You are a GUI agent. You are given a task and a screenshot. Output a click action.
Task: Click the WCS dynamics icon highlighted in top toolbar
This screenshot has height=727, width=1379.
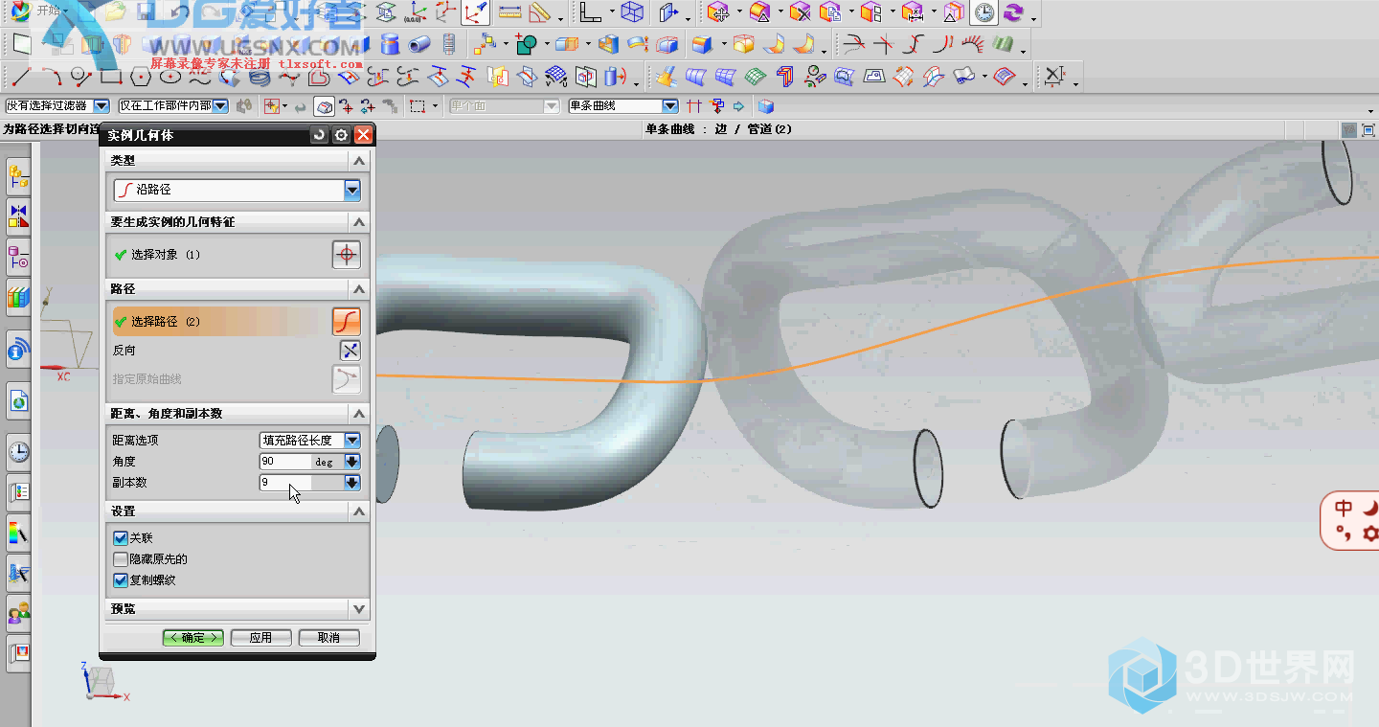click(475, 12)
